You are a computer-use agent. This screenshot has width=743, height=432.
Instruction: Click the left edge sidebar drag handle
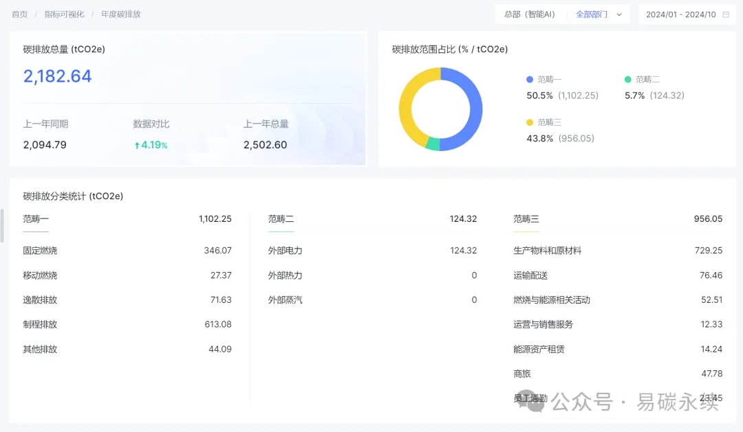(x=2, y=225)
